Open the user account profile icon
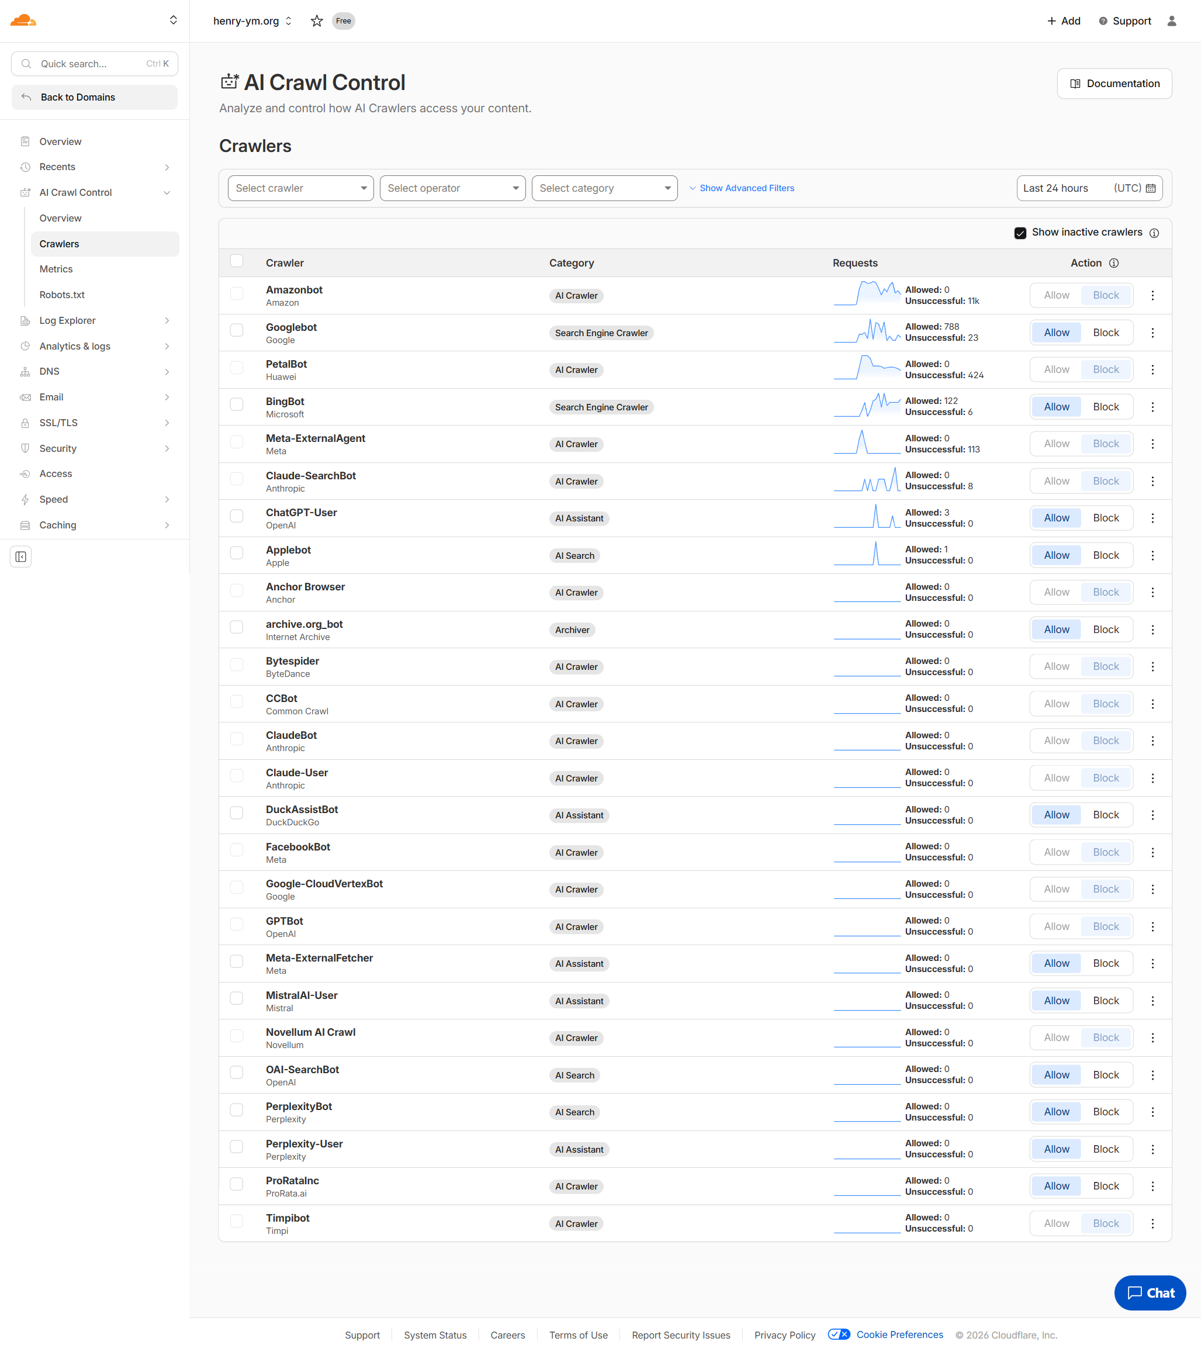Image resolution: width=1201 pixels, height=1352 pixels. tap(1171, 21)
